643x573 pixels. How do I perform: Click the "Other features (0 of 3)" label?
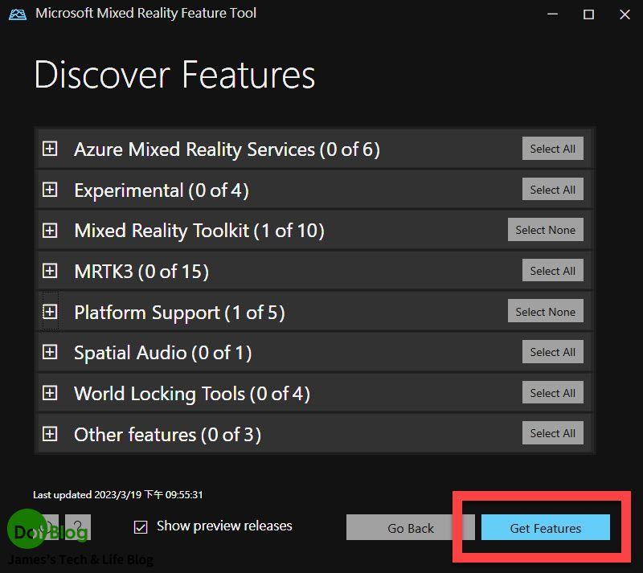pyautogui.click(x=167, y=434)
